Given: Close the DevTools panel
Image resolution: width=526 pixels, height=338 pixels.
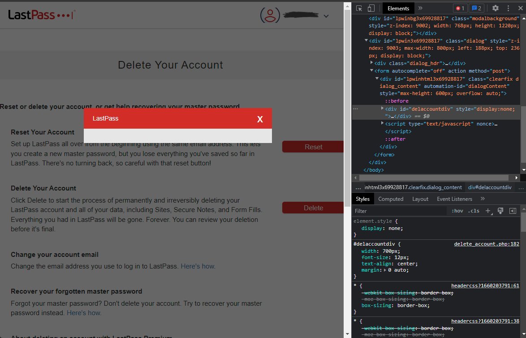Looking at the screenshot, I should [x=520, y=9].
